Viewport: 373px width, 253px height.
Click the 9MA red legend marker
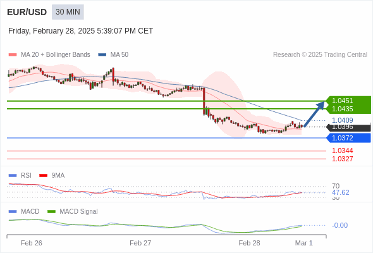point(43,176)
